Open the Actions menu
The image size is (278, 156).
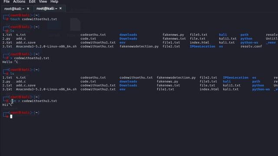19,2
